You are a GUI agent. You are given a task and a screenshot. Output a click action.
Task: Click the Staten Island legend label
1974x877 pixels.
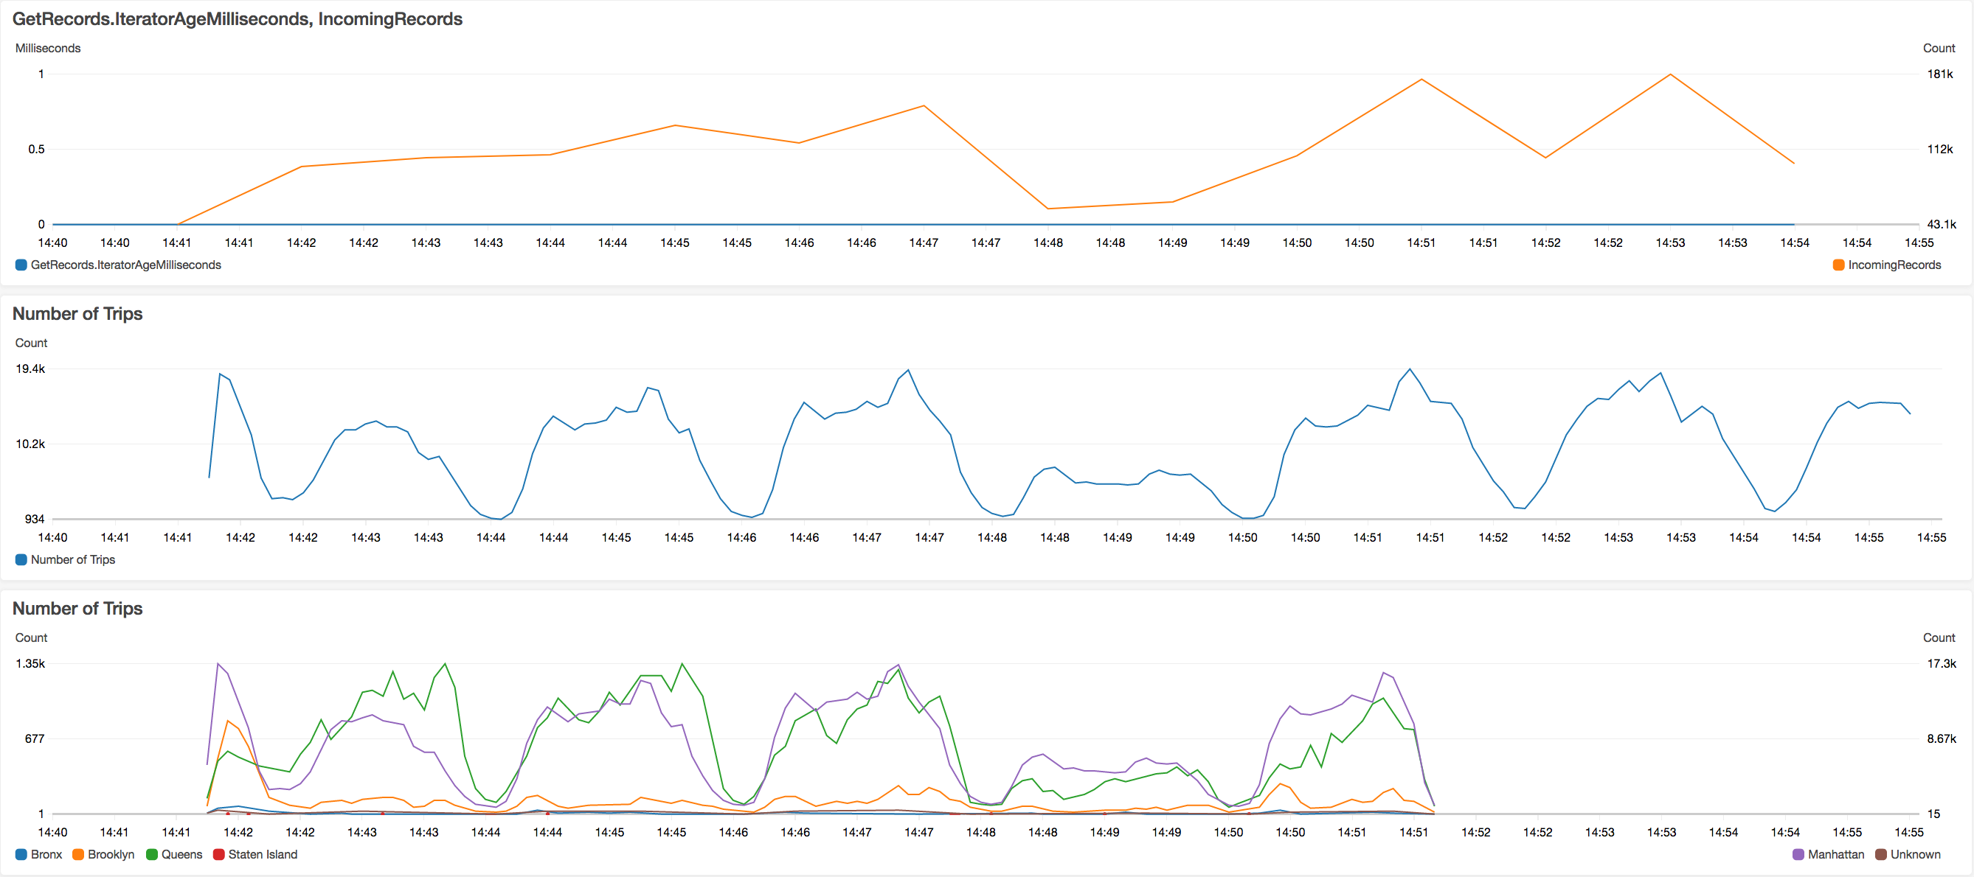[262, 854]
